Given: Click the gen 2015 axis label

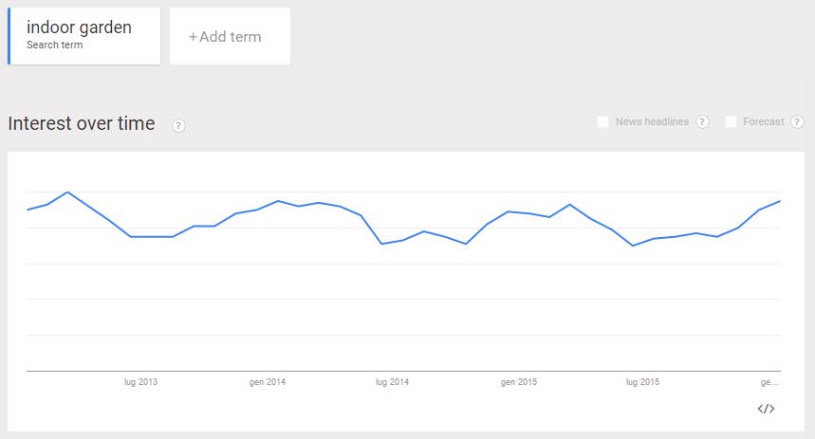Looking at the screenshot, I should coord(519,382).
